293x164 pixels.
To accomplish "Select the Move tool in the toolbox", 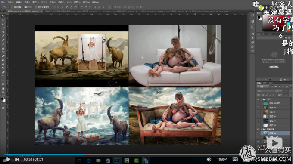I will pos(3,16).
